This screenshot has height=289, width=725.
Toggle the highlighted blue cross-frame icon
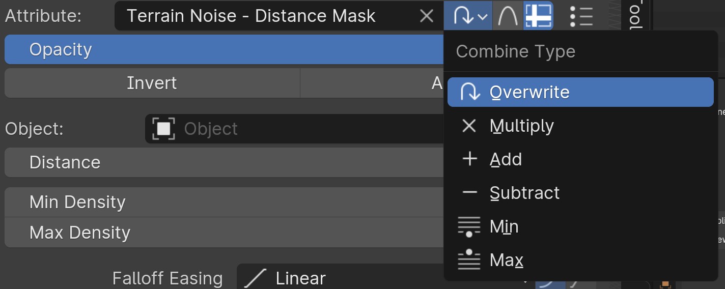(x=539, y=16)
